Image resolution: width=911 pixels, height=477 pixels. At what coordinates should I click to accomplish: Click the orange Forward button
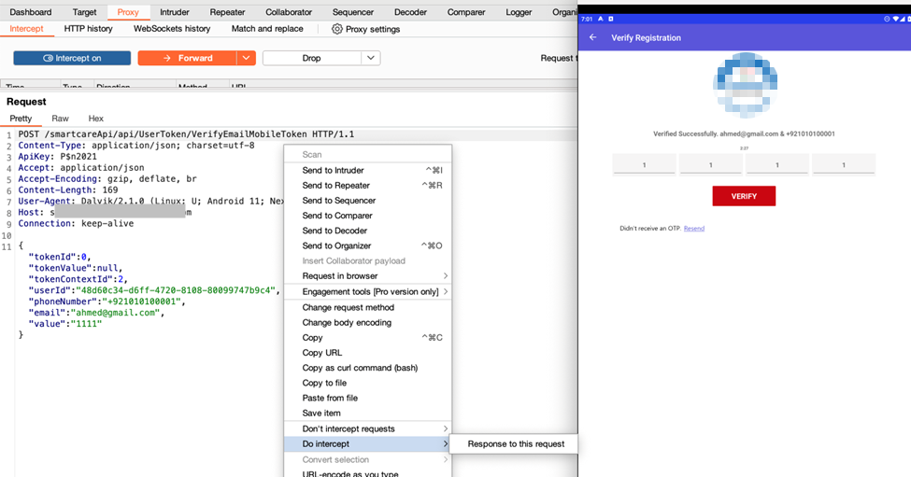187,58
